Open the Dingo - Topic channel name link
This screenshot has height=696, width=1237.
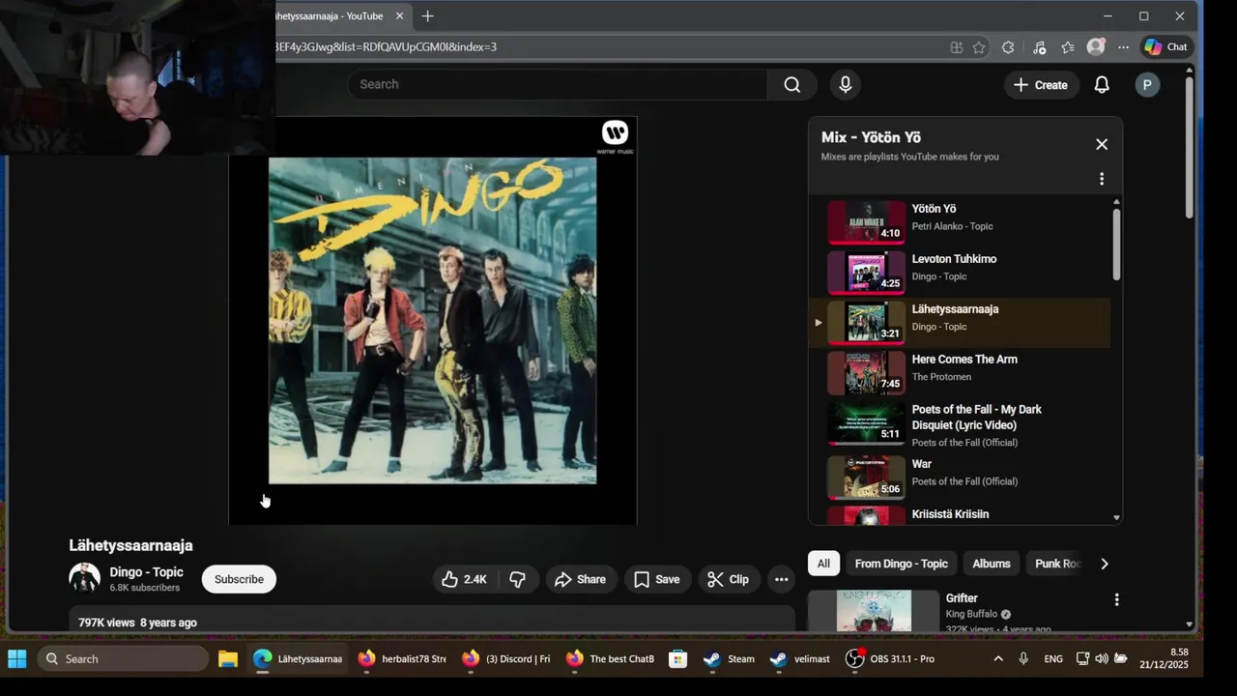pyautogui.click(x=146, y=572)
